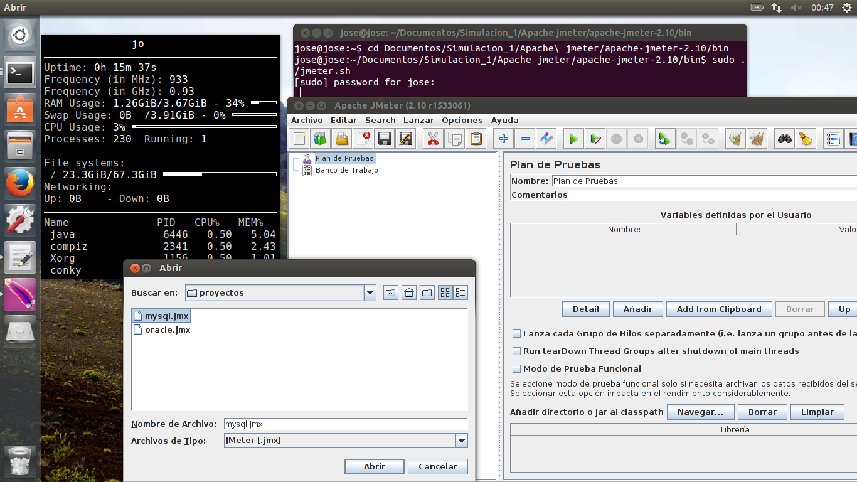Click the New test plan icon in JMeter toolbar
The image size is (857, 482).
point(300,139)
